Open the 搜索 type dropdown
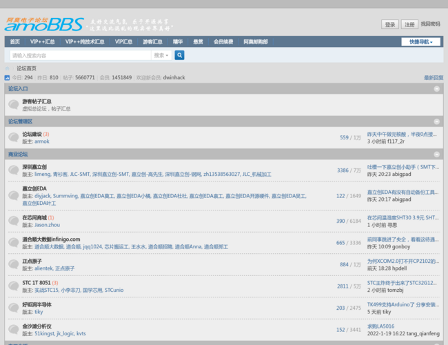The height and width of the screenshot is (345, 448). pos(161,55)
